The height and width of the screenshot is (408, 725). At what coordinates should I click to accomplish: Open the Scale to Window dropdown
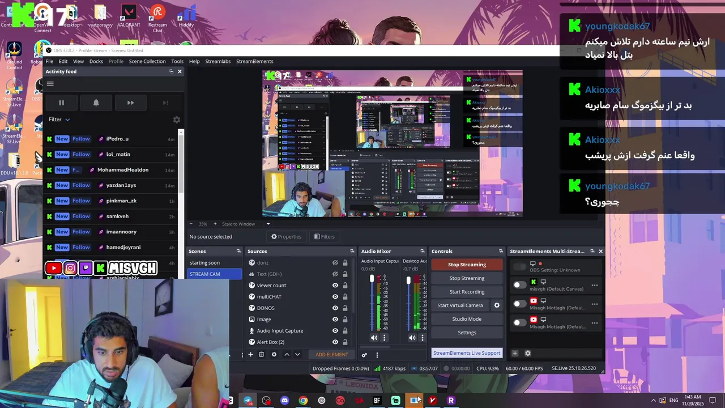(x=246, y=224)
